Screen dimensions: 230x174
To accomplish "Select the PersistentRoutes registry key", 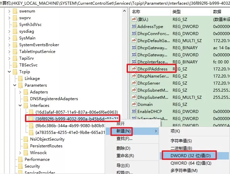I will click(x=46, y=146).
